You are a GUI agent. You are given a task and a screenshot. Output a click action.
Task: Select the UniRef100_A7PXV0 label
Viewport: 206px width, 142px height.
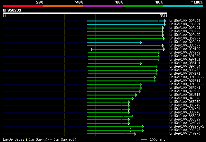pyautogui.click(x=185, y=91)
